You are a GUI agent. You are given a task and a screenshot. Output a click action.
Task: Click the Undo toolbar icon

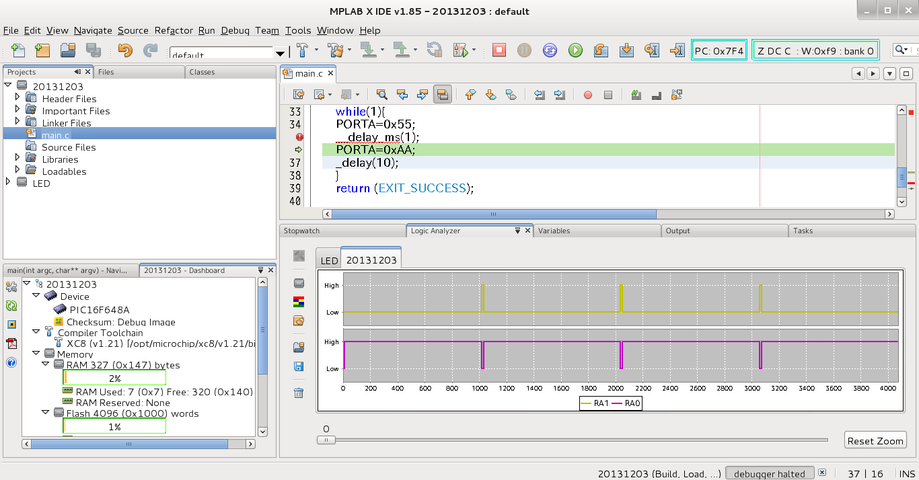(125, 50)
